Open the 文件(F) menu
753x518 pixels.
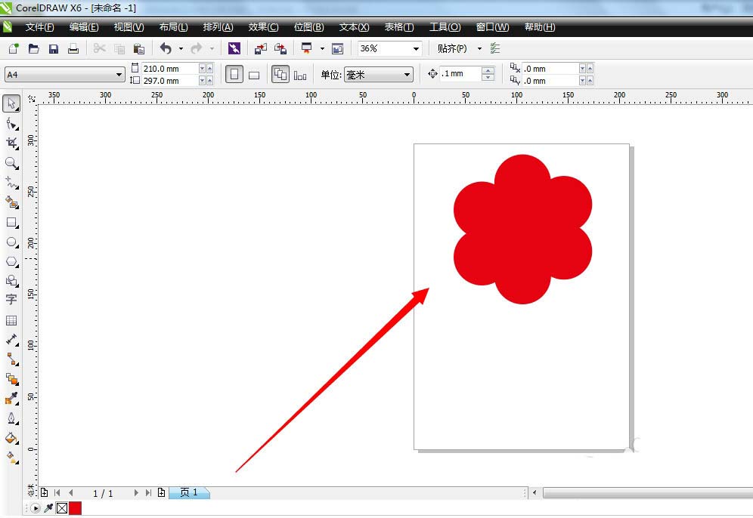[39, 27]
